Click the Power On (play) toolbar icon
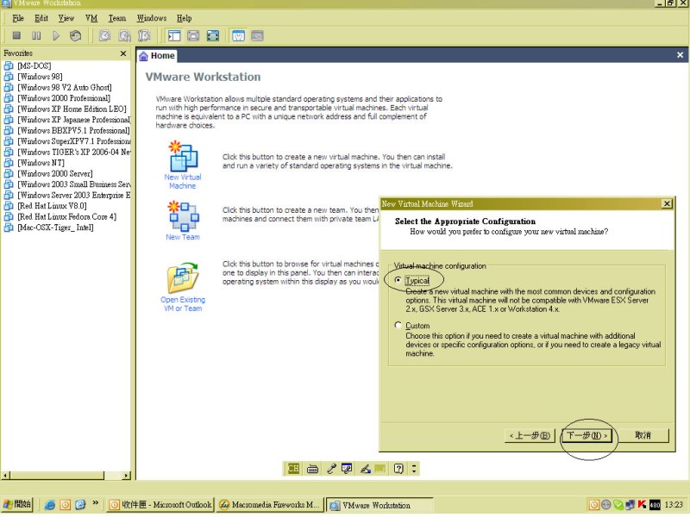 point(56,35)
